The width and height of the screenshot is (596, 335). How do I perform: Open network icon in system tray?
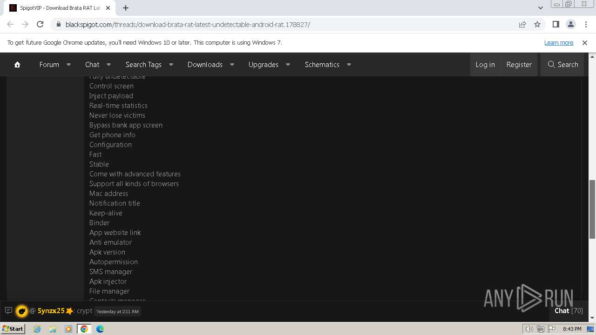tap(541, 329)
